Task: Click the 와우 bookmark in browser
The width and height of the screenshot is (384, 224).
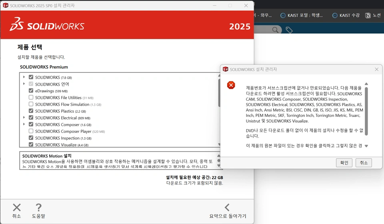Action: pos(263,16)
